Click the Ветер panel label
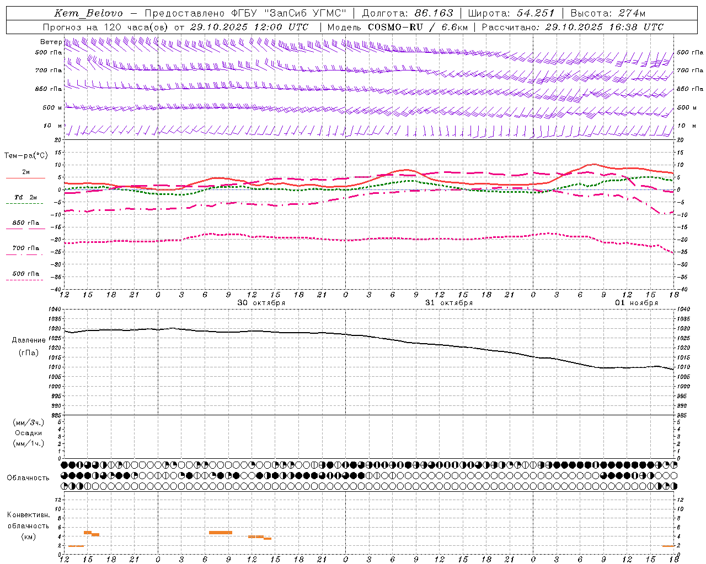Viewport: 706px width, 564px height. (51, 42)
